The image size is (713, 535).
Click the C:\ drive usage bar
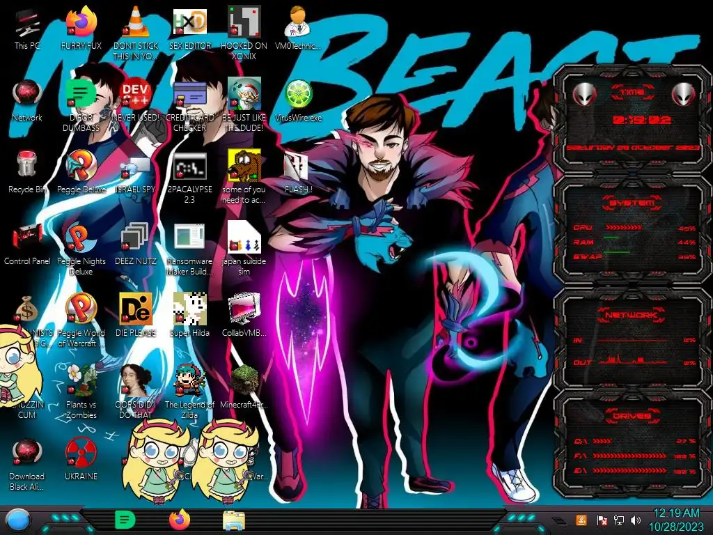click(x=602, y=441)
